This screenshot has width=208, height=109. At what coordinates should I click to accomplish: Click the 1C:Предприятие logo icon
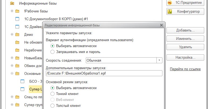pos(170,3)
